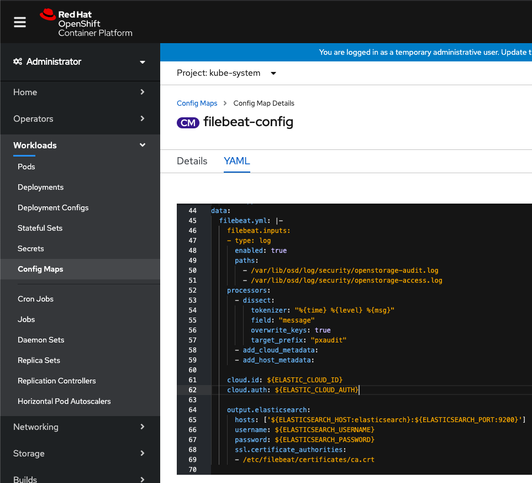This screenshot has height=483, width=532.
Task: Open the Project kube-system dropdown
Action: click(x=227, y=73)
